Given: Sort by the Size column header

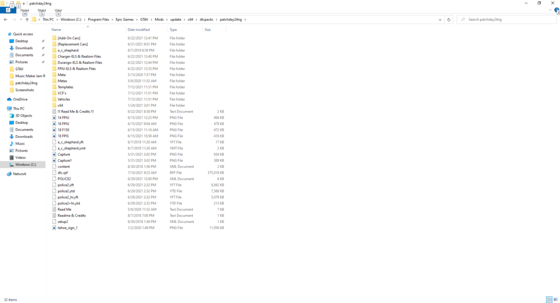Looking at the screenshot, I should tap(208, 30).
